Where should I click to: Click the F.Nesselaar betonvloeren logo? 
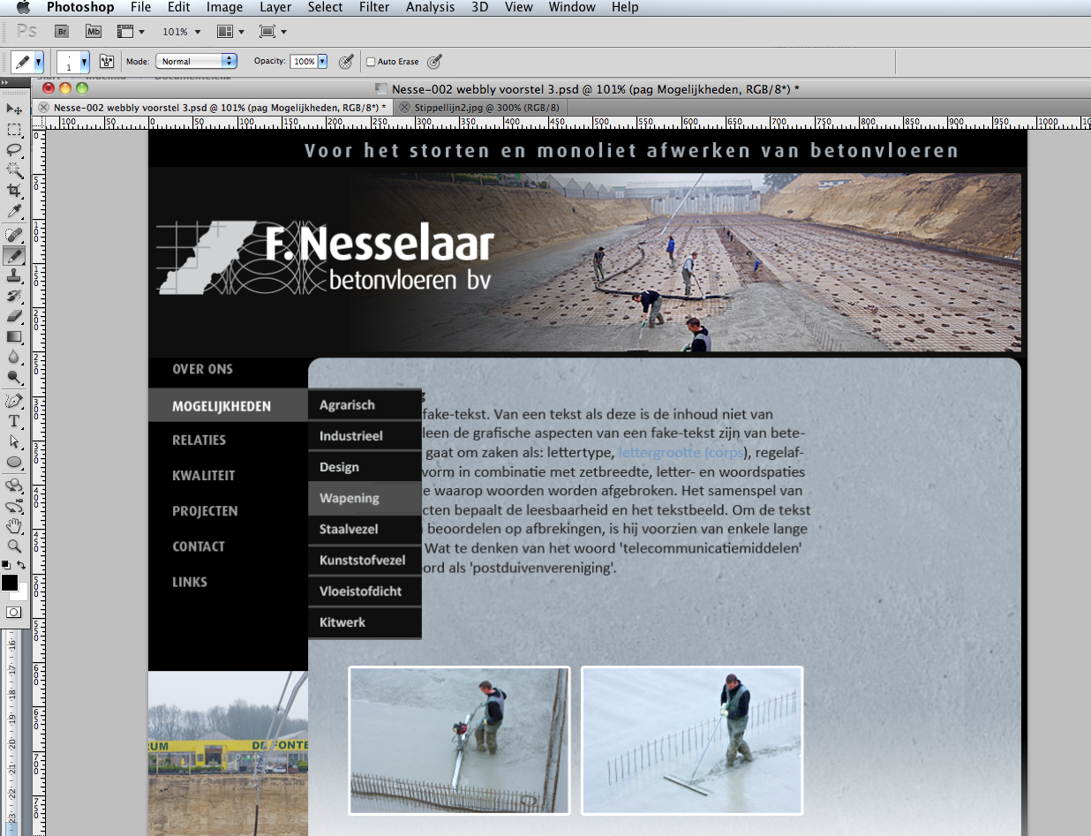coord(324,258)
